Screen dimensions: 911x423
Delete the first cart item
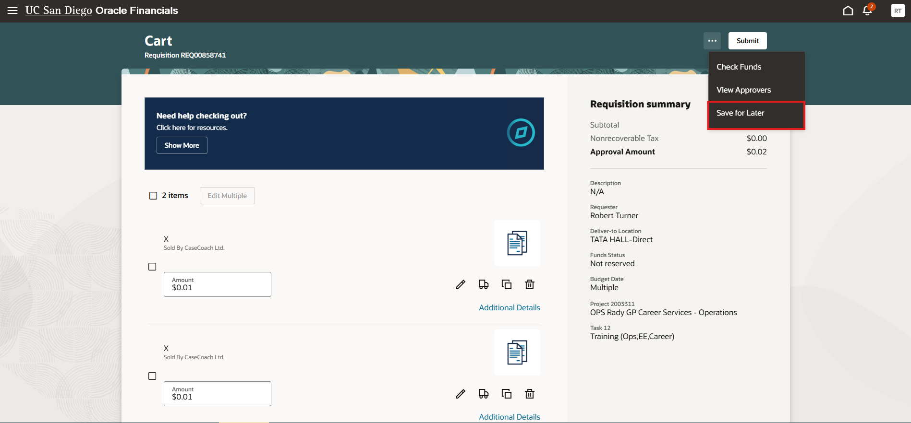point(530,284)
